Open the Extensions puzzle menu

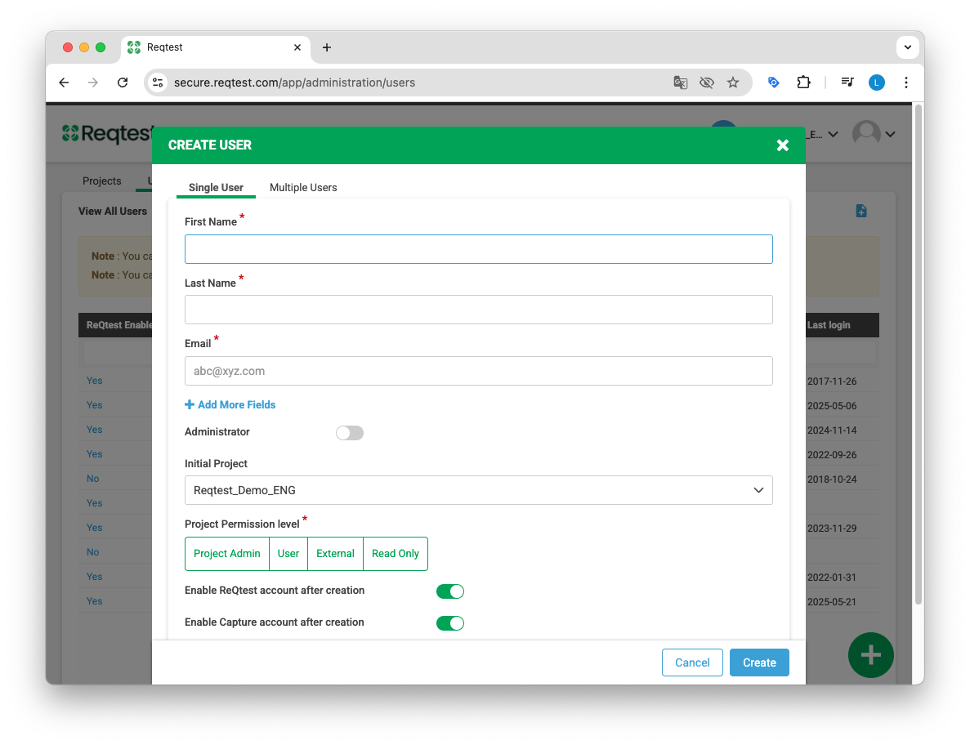point(803,83)
